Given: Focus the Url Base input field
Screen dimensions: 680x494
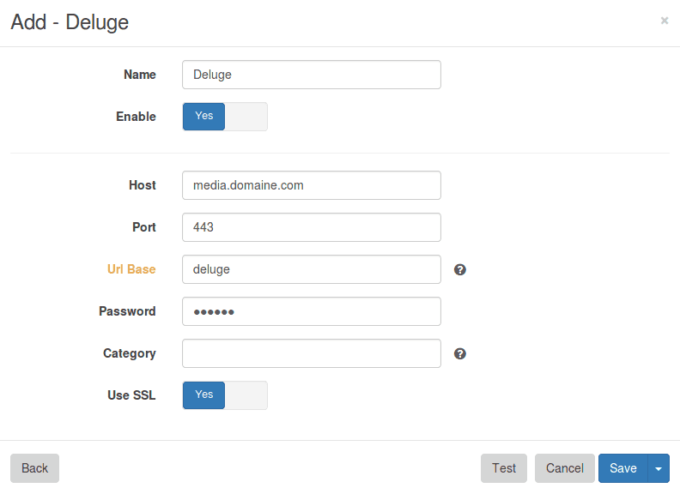Looking at the screenshot, I should click(x=312, y=269).
